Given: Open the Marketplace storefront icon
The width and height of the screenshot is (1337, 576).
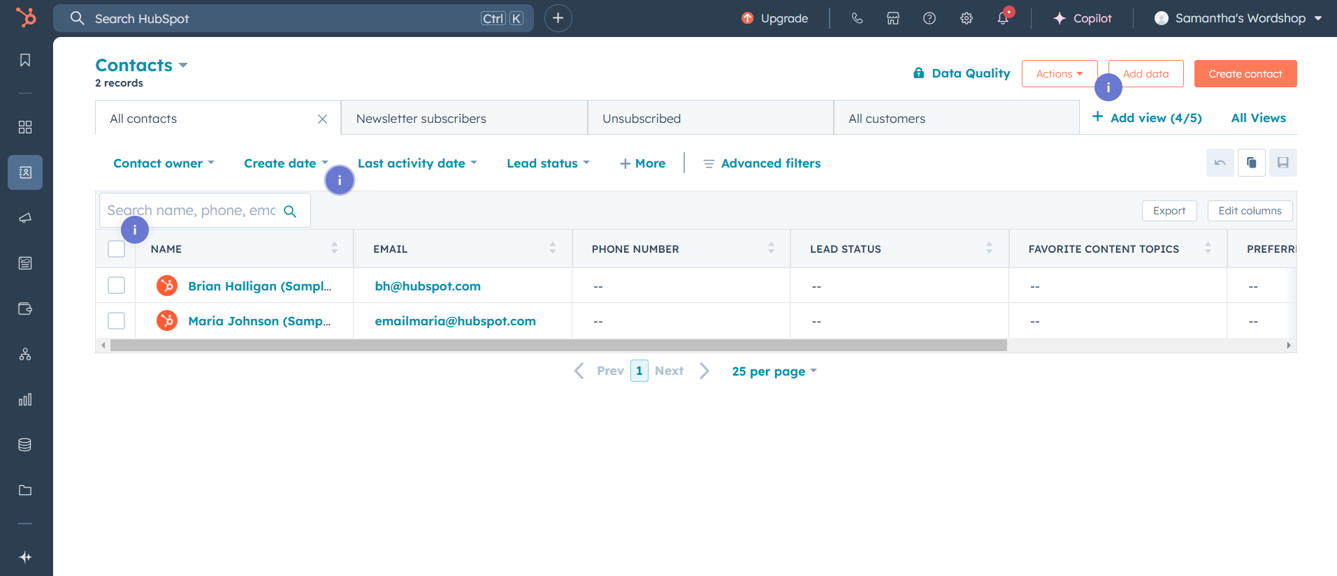Looking at the screenshot, I should coord(893,18).
